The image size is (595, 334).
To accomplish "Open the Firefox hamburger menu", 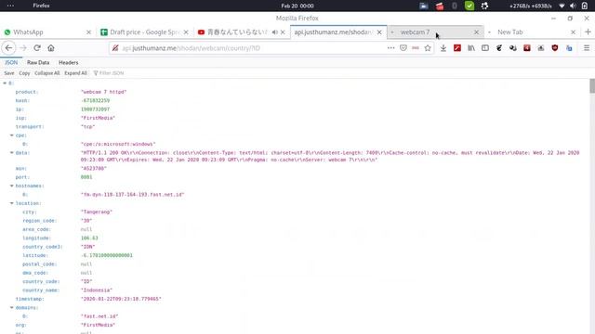I will click(587, 48).
